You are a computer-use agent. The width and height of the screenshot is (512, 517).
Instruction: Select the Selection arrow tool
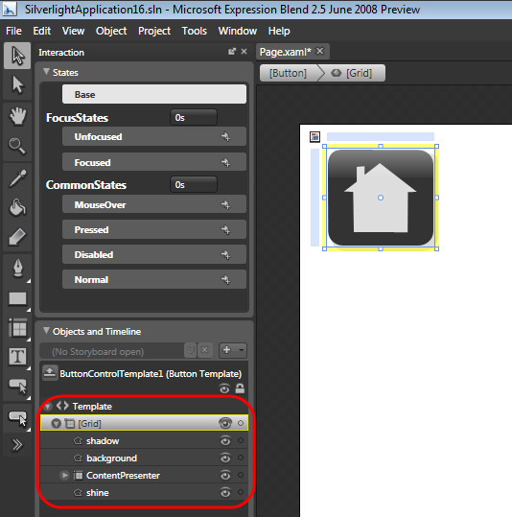tap(17, 56)
